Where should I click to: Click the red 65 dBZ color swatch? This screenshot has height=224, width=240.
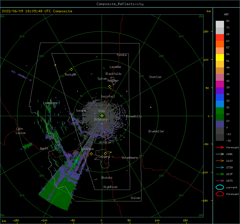click(220, 38)
